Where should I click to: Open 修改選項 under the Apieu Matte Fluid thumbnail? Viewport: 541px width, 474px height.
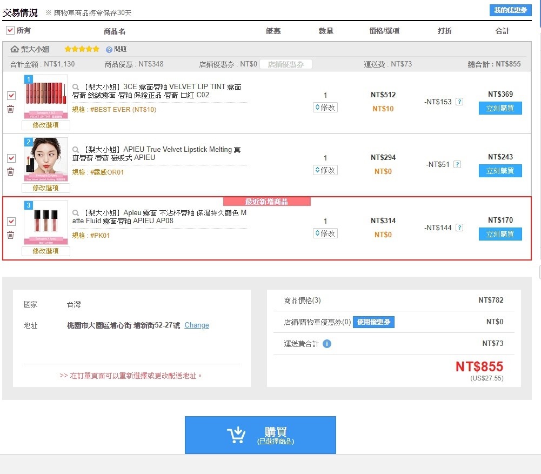point(46,251)
